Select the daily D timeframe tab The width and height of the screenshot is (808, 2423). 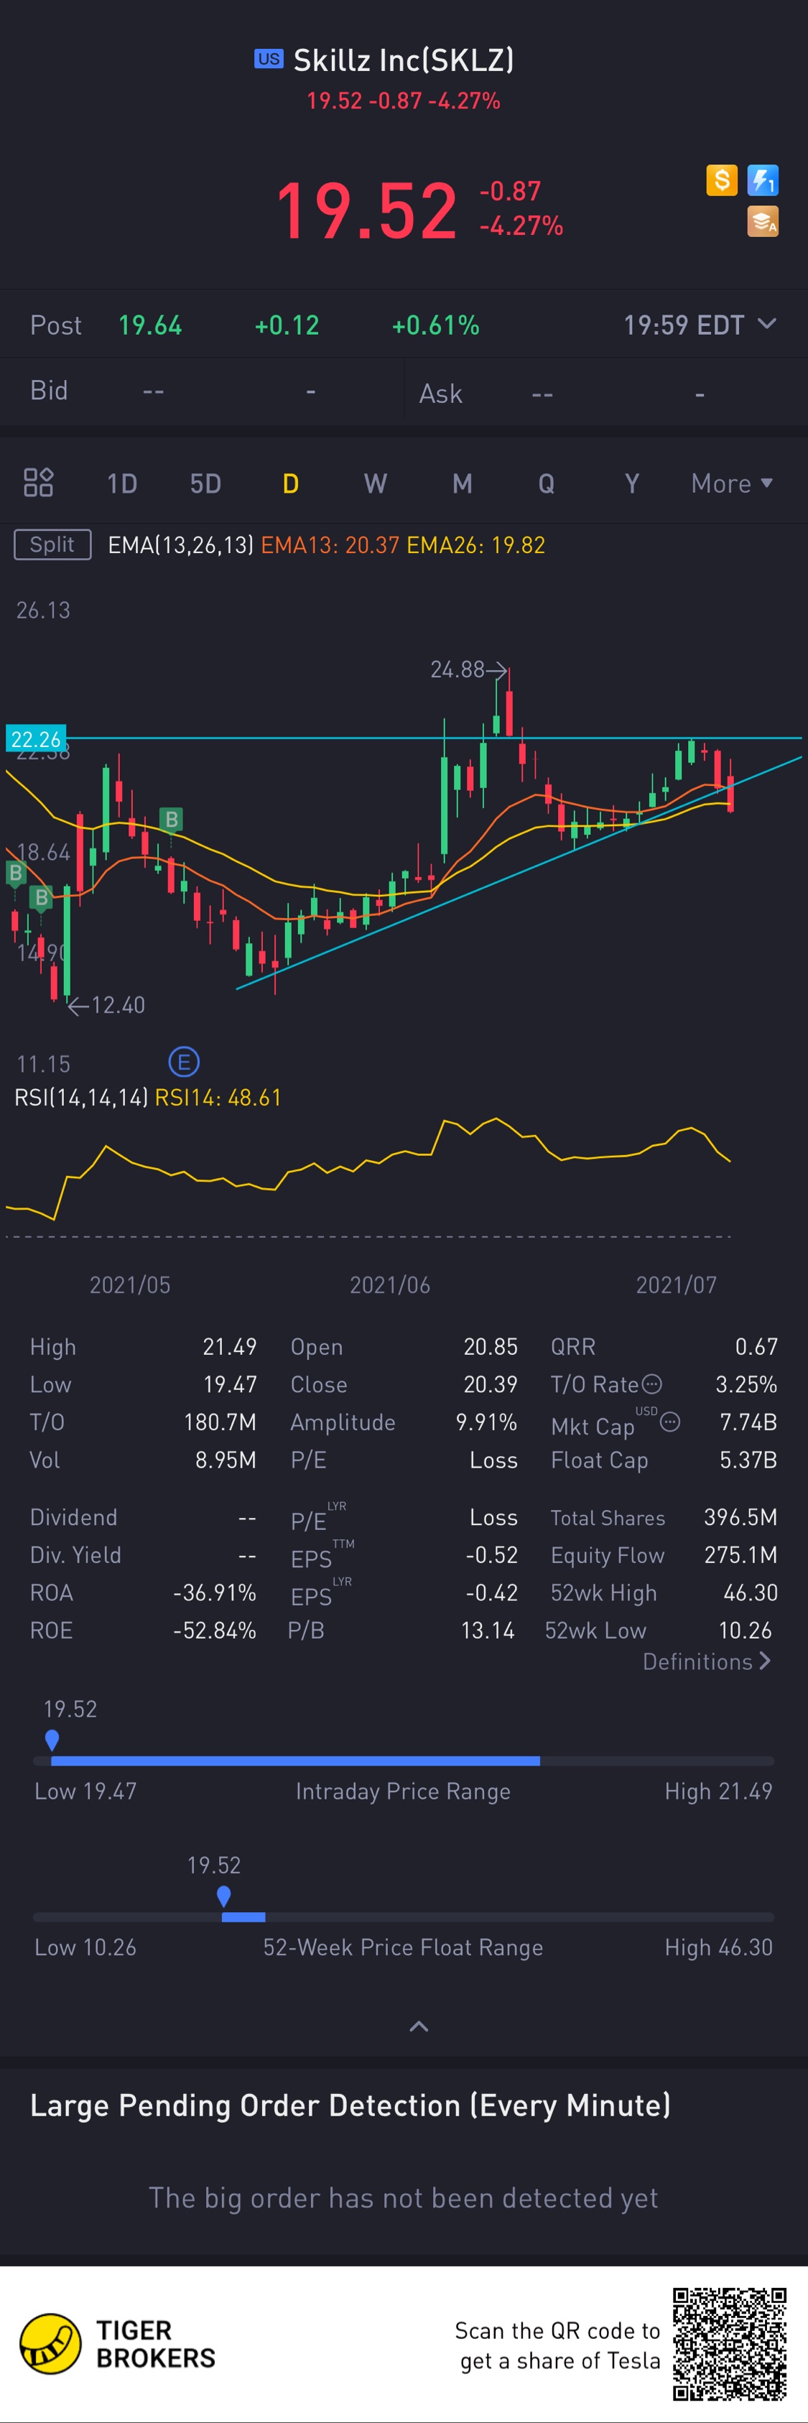click(x=291, y=483)
